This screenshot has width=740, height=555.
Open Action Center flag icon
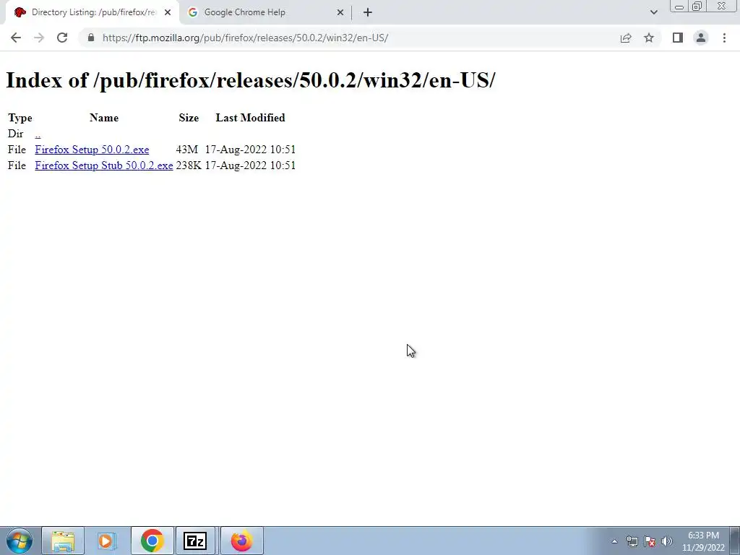click(650, 541)
